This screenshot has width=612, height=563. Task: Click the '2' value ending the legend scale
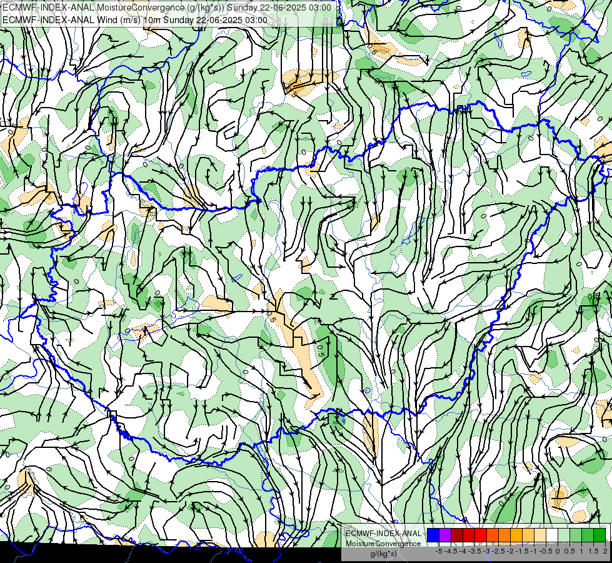(605, 551)
